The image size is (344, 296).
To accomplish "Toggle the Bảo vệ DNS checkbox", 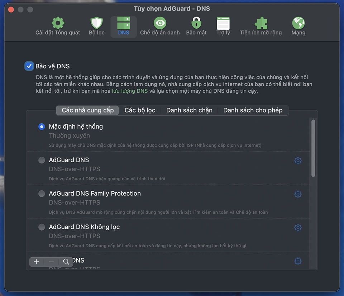I will tap(29, 66).
